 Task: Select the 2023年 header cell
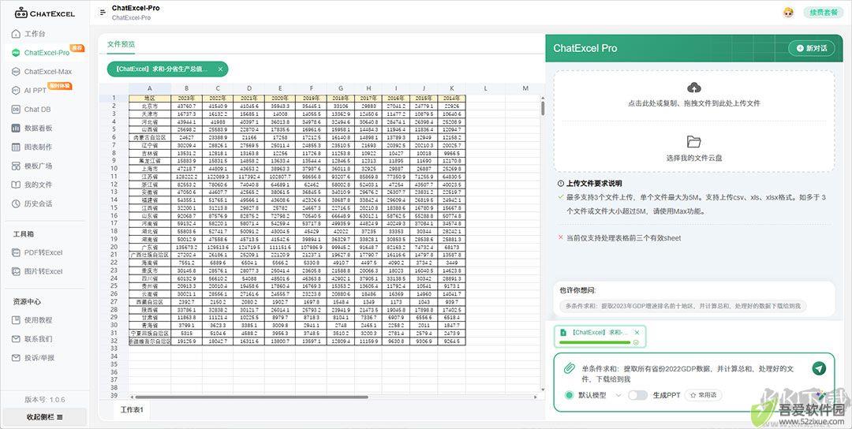click(x=186, y=99)
